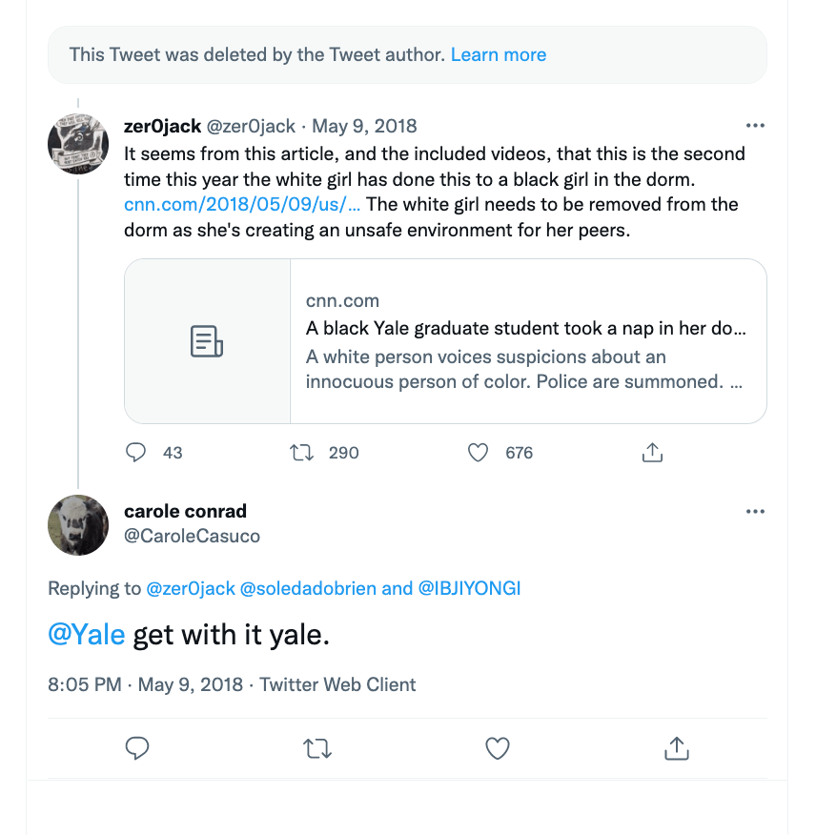Click the Learn more link
The height and width of the screenshot is (835, 816).
coord(499,54)
